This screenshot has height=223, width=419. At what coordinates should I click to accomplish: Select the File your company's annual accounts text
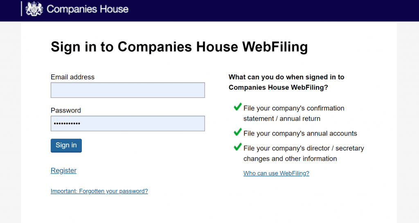pos(300,133)
